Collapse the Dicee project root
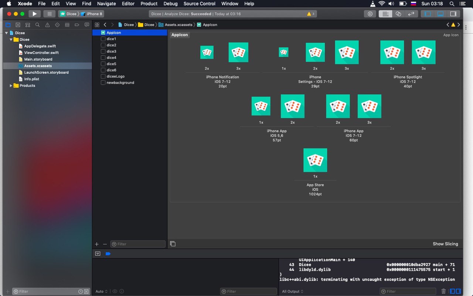Screen dimensions: 473x296 point(6,33)
